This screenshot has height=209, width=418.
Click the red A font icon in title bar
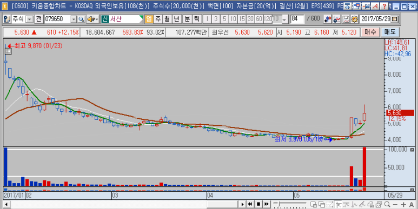coord(375,6)
